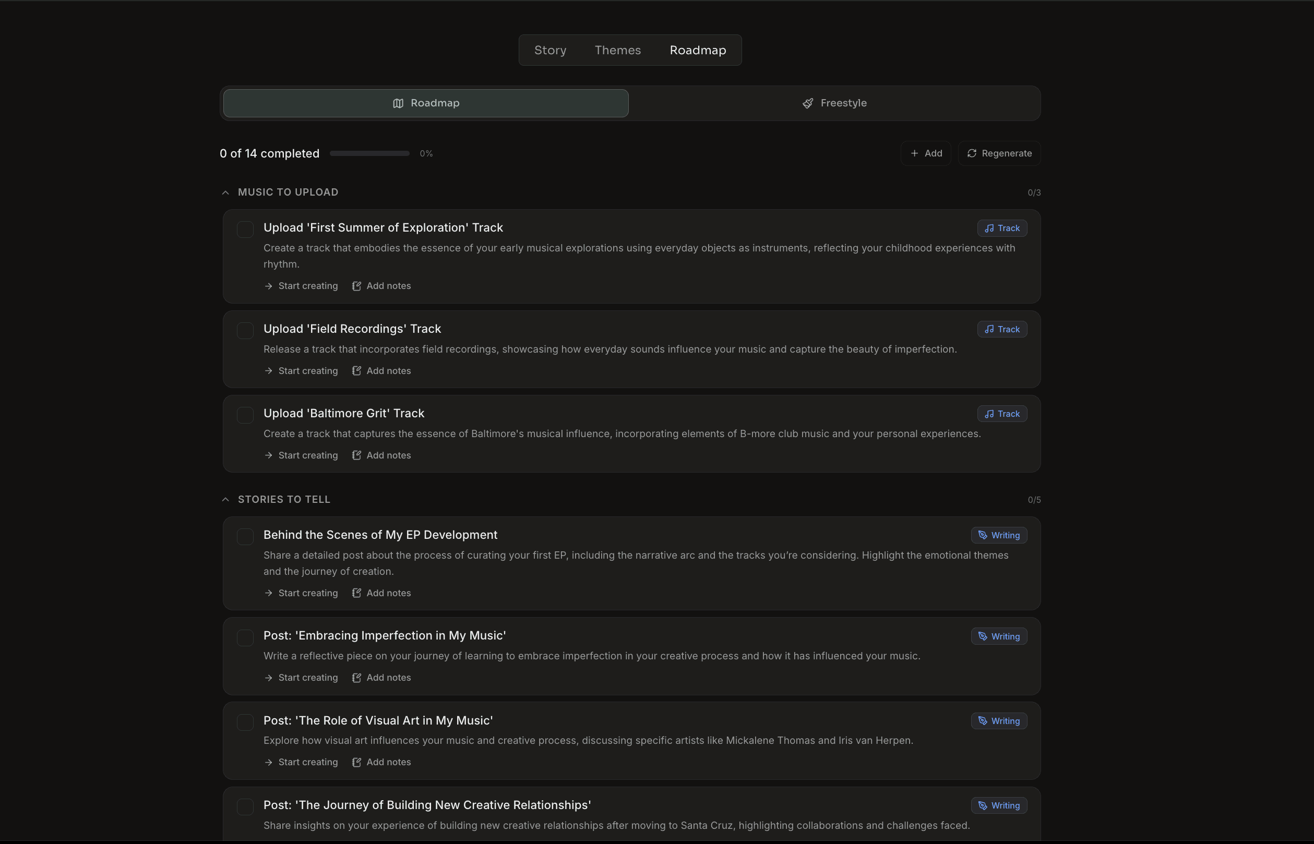Click pen icon on Behind the Scenes Writing tag
The image size is (1314, 844).
pos(982,535)
